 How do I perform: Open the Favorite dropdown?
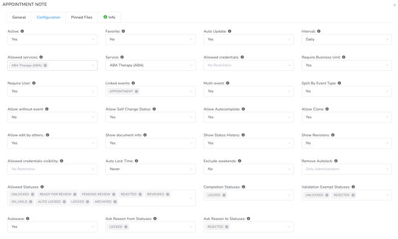(x=150, y=39)
